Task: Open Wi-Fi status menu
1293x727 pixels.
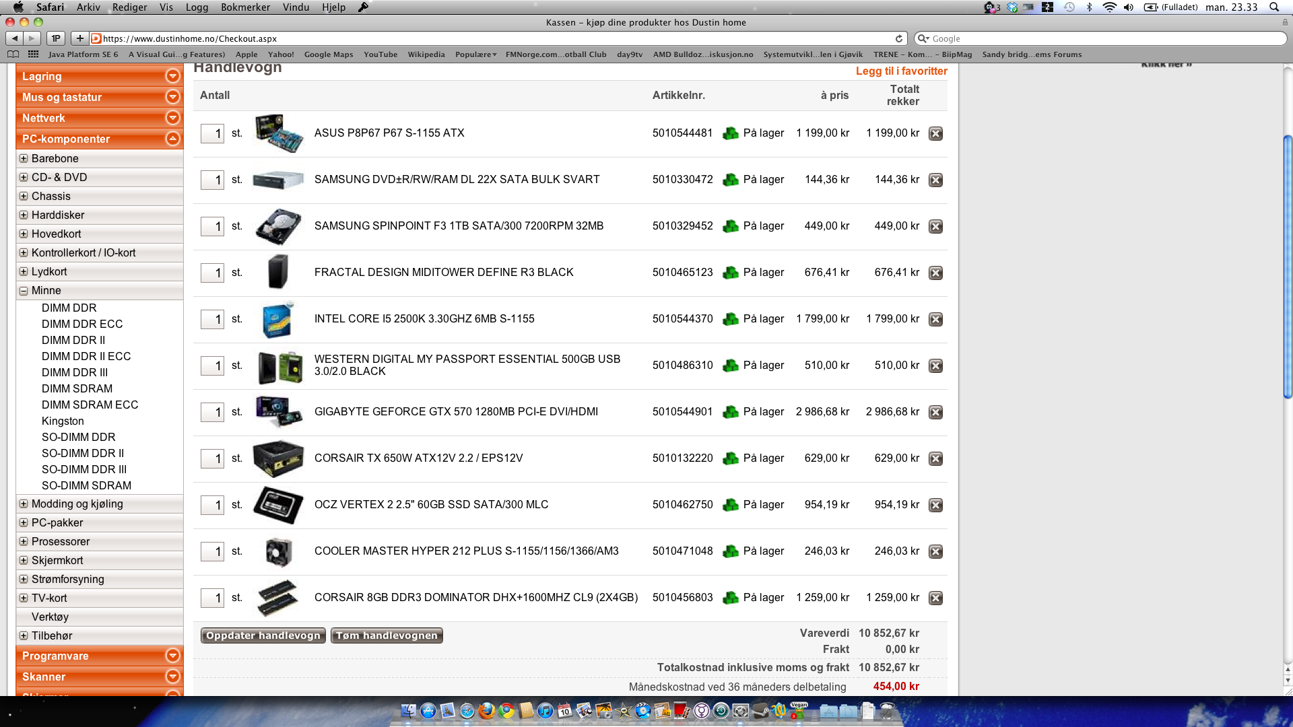Action: (x=1109, y=7)
